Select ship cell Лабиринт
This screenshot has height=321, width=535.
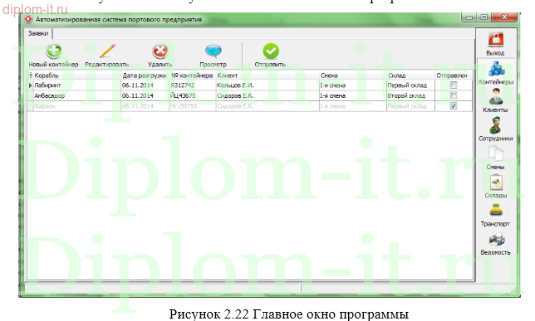tap(77, 85)
